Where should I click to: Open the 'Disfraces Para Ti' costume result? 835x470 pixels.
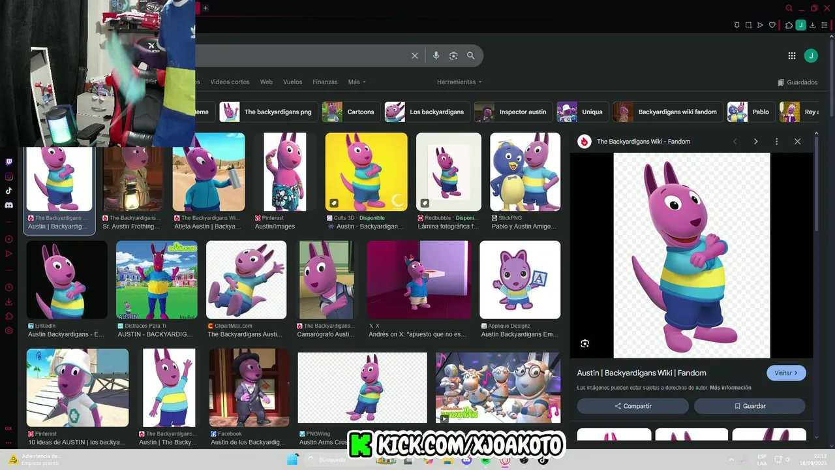click(157, 279)
